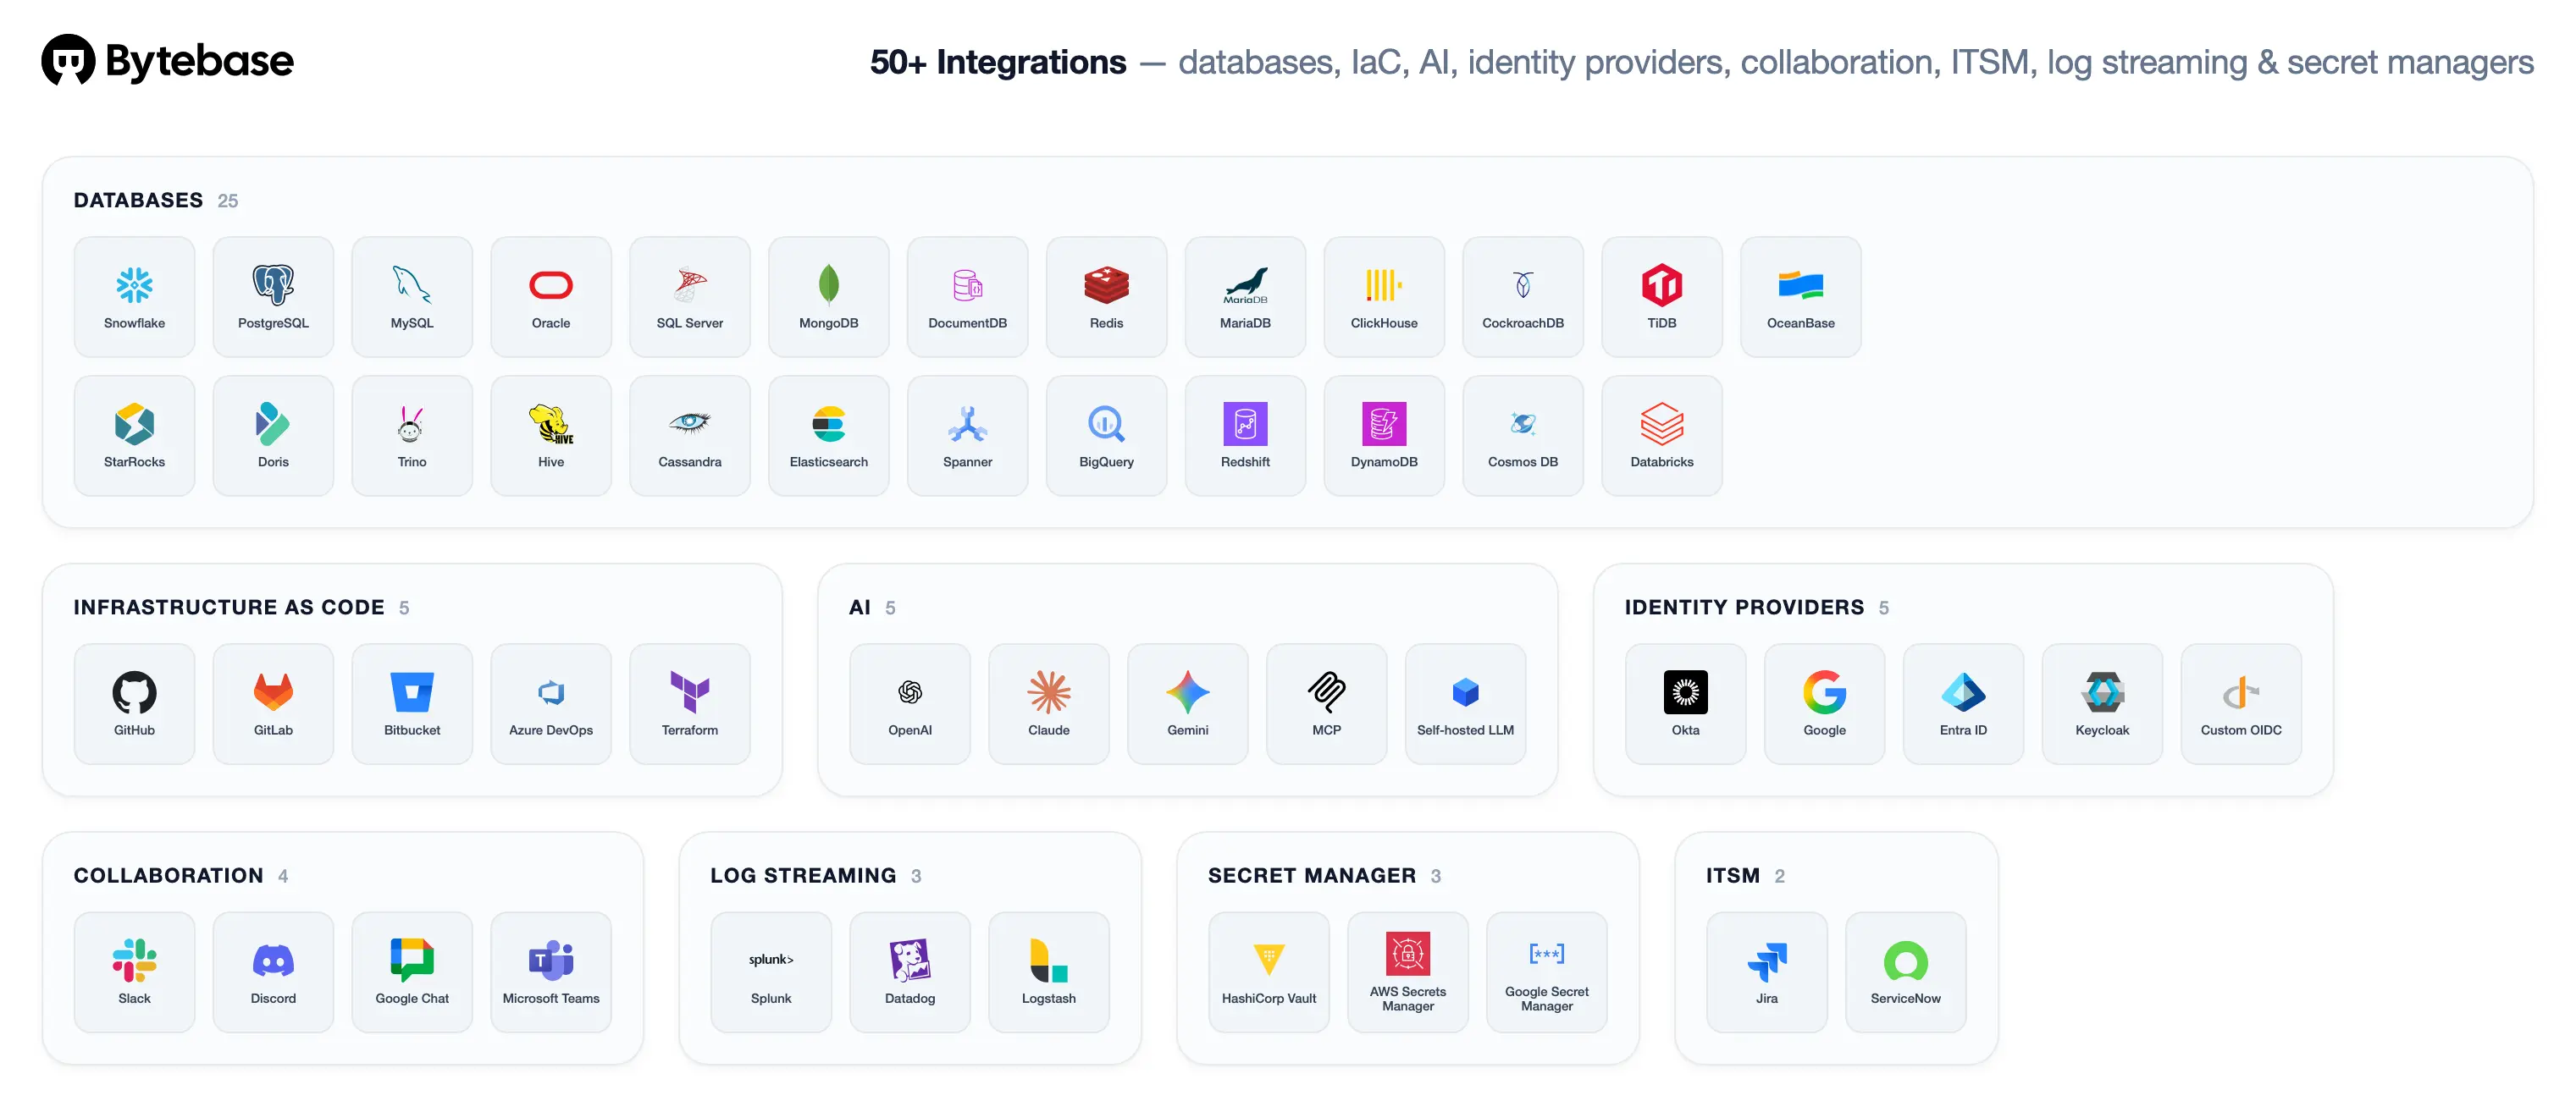Open the PostgreSQL integration card
Image resolution: width=2576 pixels, height=1112 pixels.
[273, 297]
